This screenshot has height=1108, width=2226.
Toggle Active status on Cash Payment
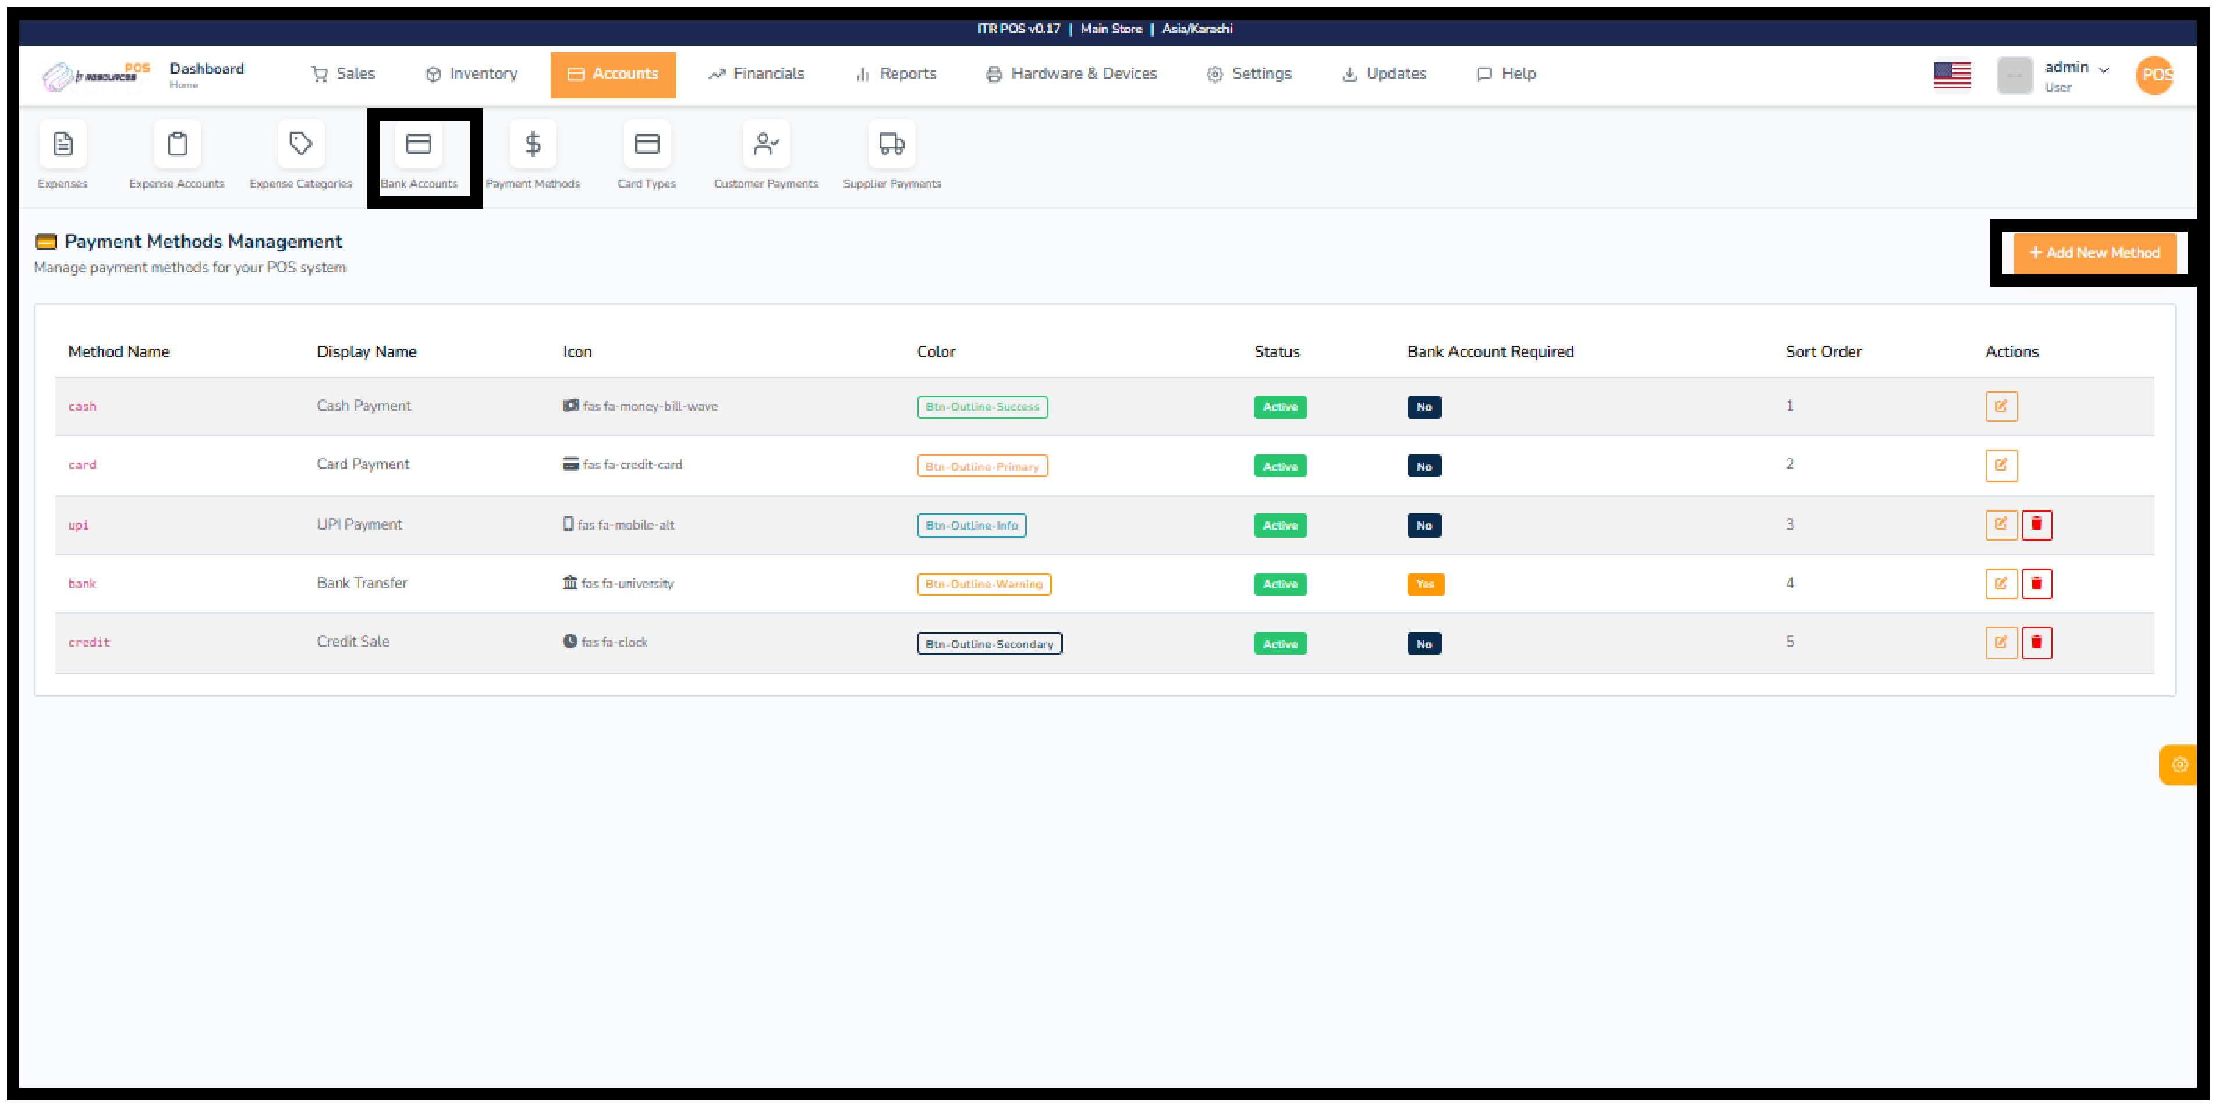pos(1280,407)
